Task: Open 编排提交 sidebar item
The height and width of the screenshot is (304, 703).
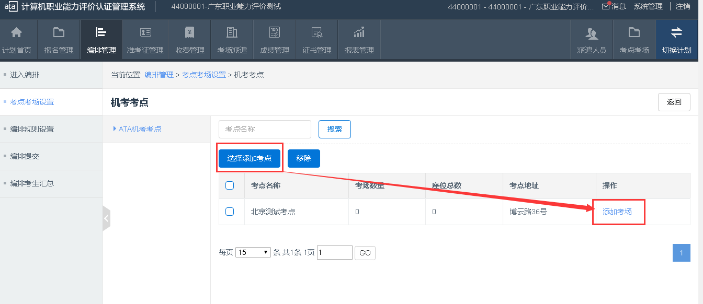Action: [25, 156]
